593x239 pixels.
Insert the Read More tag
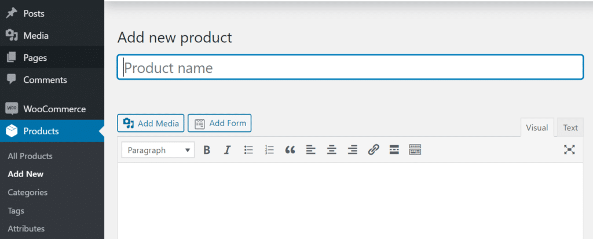394,150
